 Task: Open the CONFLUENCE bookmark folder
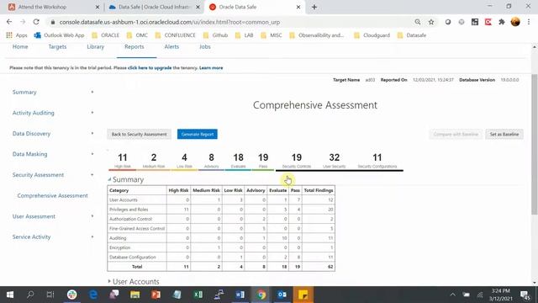tap(175, 35)
